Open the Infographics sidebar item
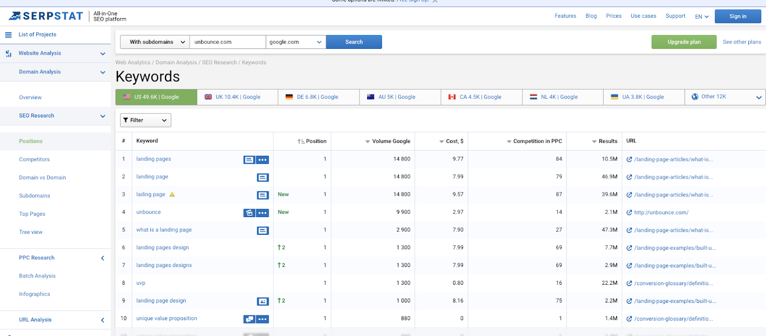The height and width of the screenshot is (336, 766). coord(34,294)
